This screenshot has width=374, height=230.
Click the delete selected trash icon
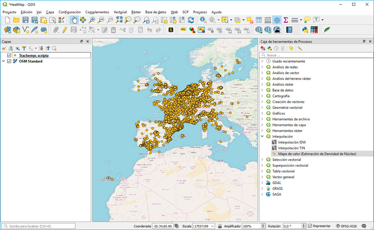[113, 30]
